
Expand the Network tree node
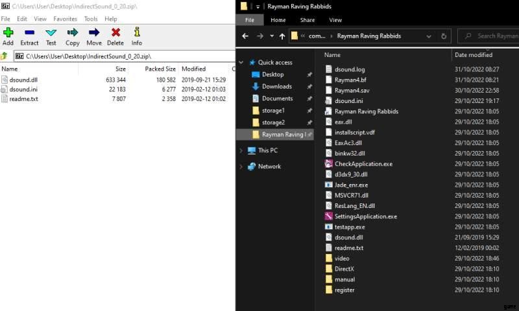click(x=241, y=167)
